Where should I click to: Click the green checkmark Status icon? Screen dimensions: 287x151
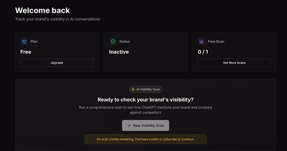tap(113, 41)
